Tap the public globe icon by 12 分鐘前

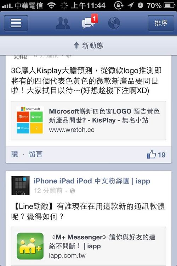[72, 191]
